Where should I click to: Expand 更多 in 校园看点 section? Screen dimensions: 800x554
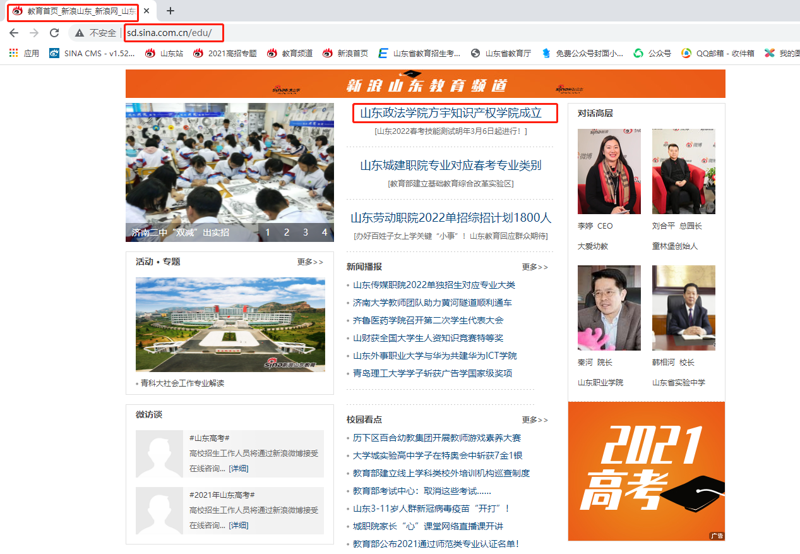(x=535, y=420)
